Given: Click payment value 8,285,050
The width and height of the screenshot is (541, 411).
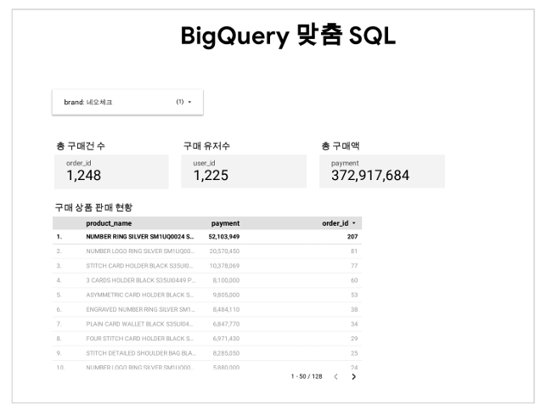Looking at the screenshot, I should pyautogui.click(x=226, y=353).
